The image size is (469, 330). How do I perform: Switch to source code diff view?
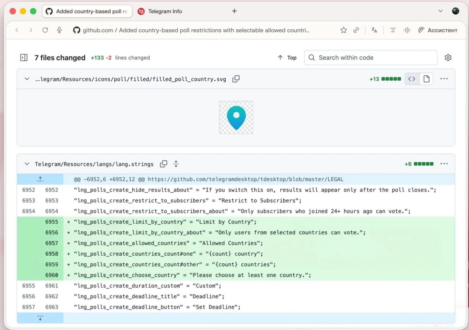click(412, 79)
